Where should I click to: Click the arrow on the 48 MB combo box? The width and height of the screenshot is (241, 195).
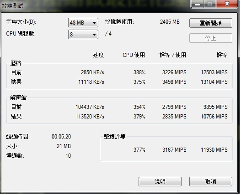pos(94,23)
